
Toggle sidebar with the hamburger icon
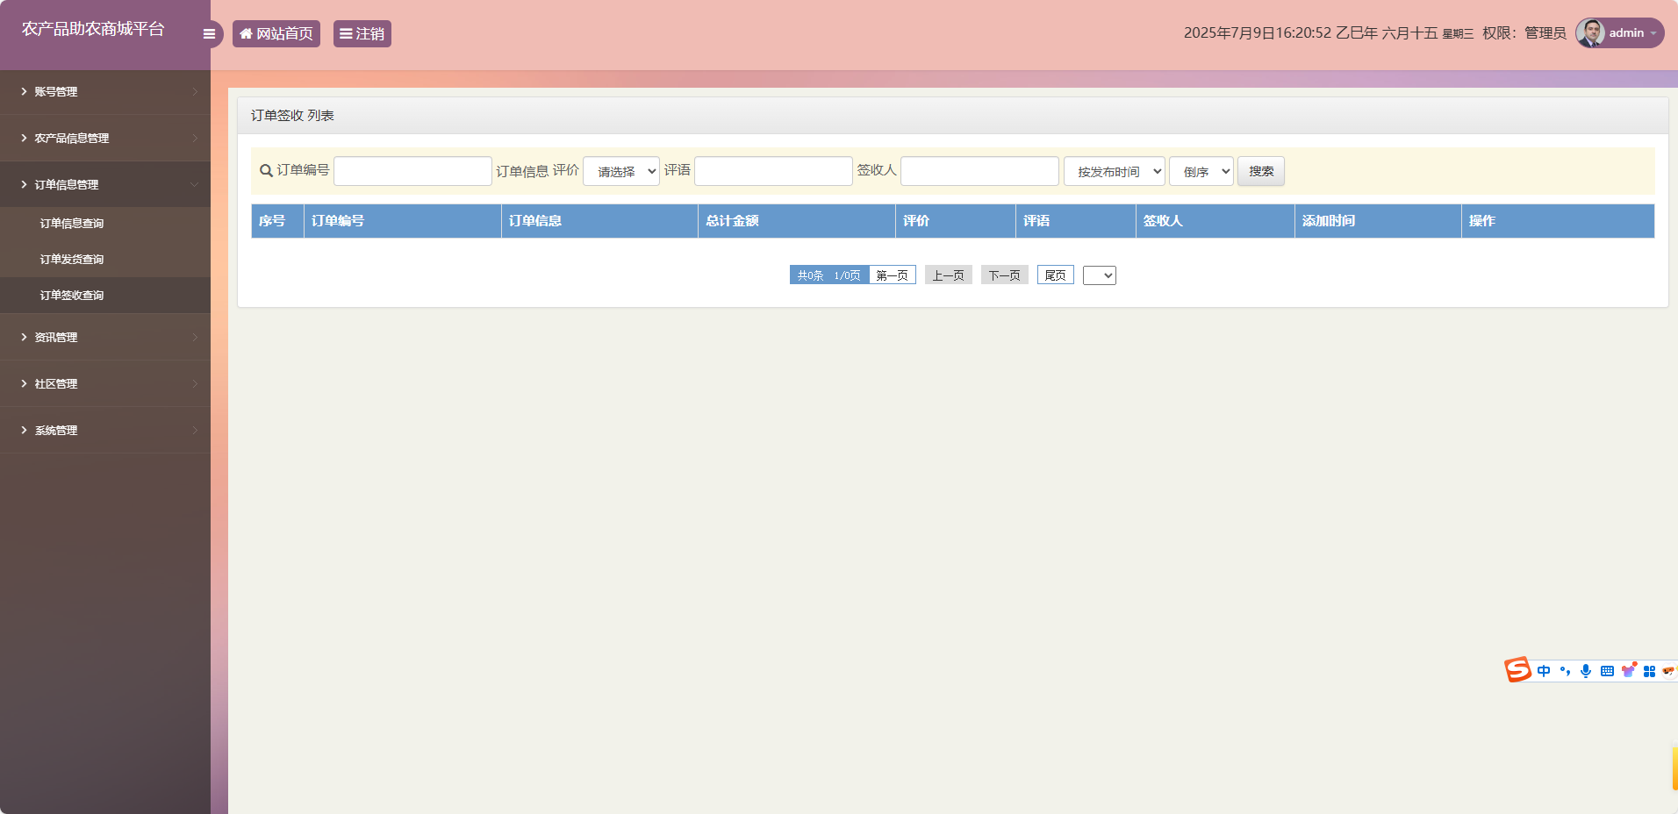tap(209, 33)
